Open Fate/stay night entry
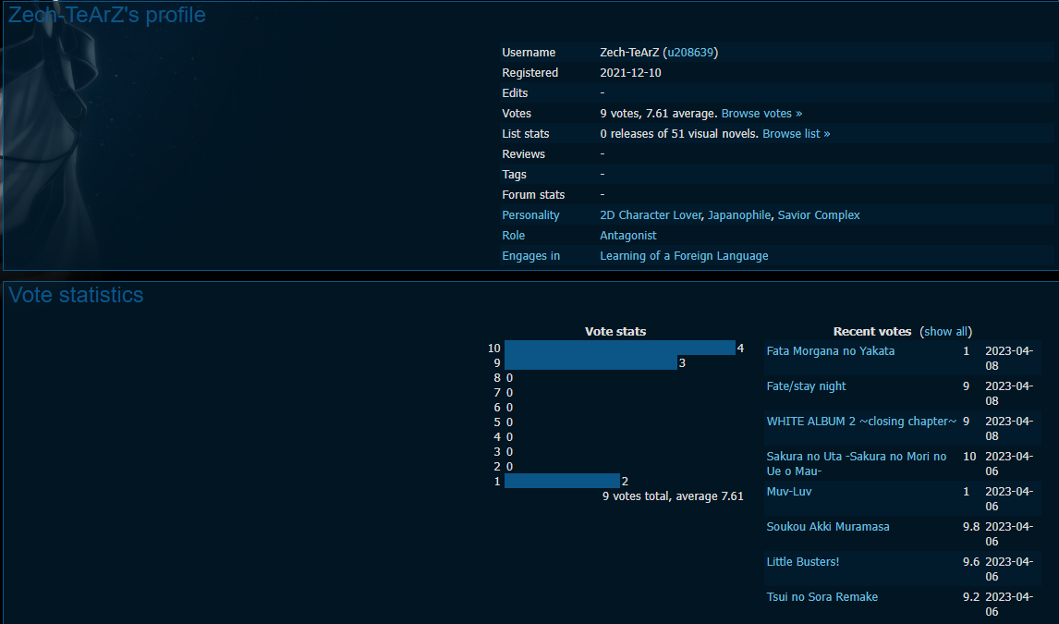 coord(806,386)
